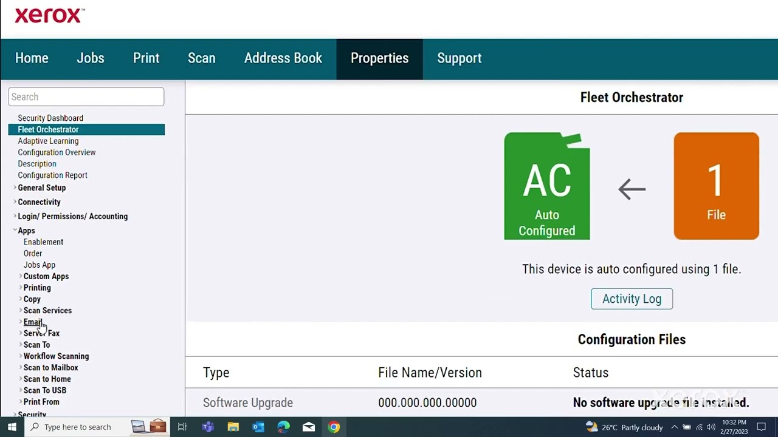Click "This device is auto configured" text
Viewport: 778px width, 437px height.
[632, 269]
